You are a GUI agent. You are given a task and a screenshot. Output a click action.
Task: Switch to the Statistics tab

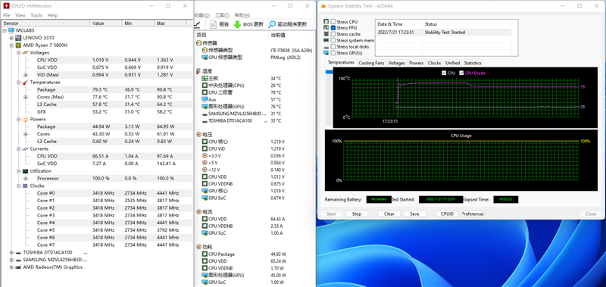[473, 63]
